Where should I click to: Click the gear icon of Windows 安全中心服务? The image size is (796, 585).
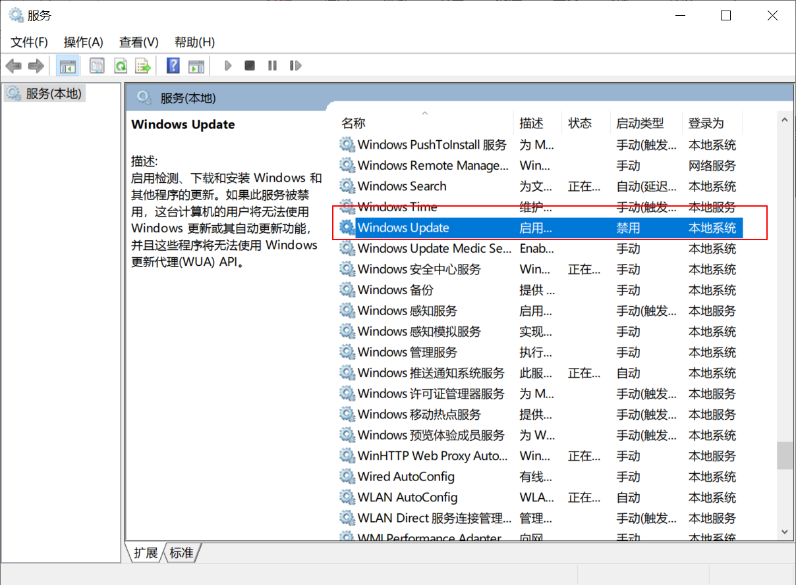pyautogui.click(x=347, y=269)
